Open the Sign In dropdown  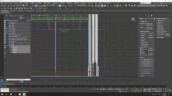(x=146, y=3)
